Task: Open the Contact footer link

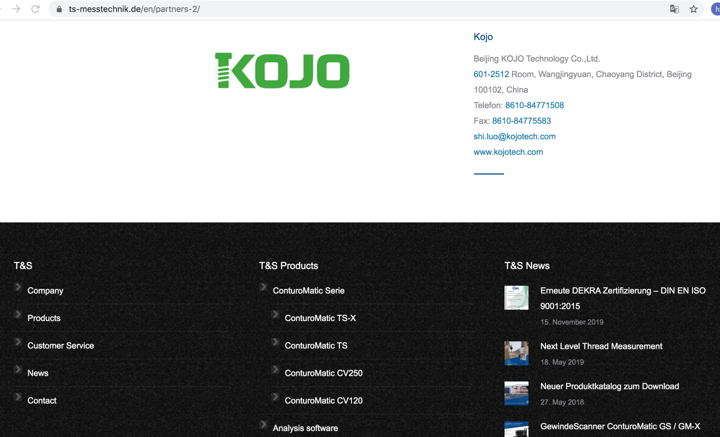Action: click(42, 401)
